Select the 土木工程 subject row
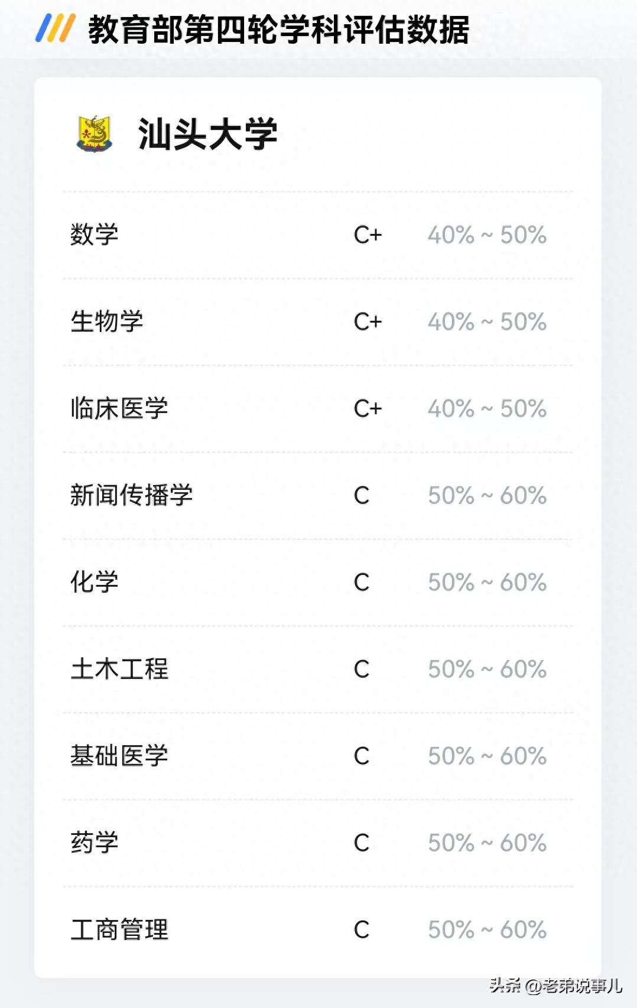Screen dimensions: 637x1008 click(x=119, y=669)
